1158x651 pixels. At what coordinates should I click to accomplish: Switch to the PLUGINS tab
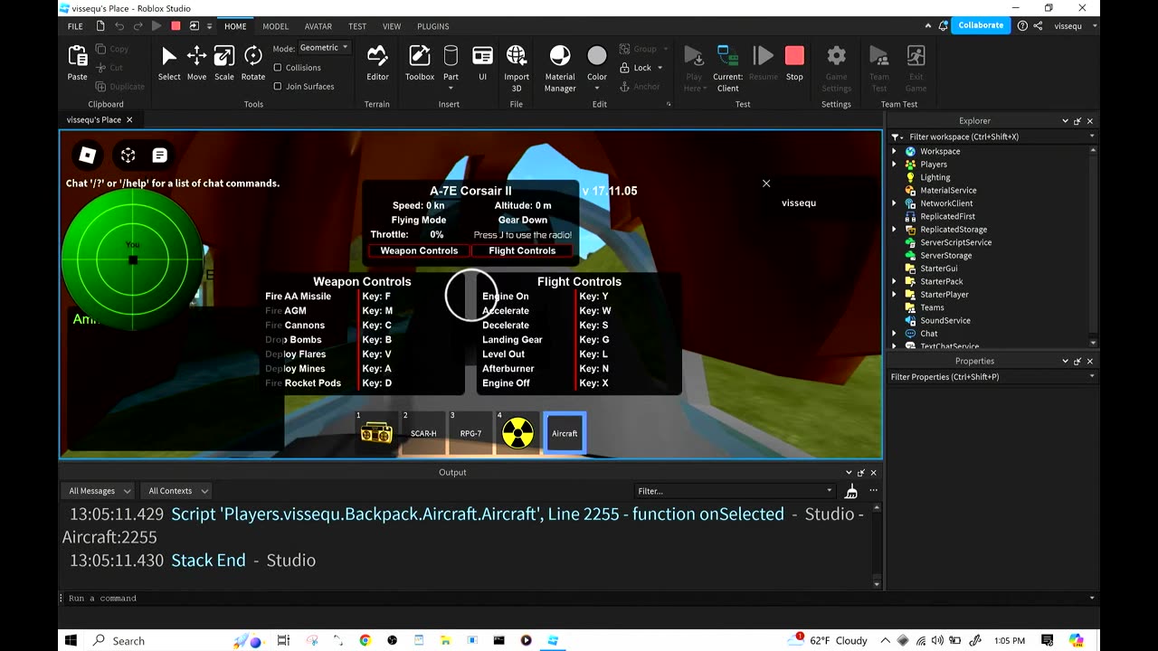(x=433, y=26)
